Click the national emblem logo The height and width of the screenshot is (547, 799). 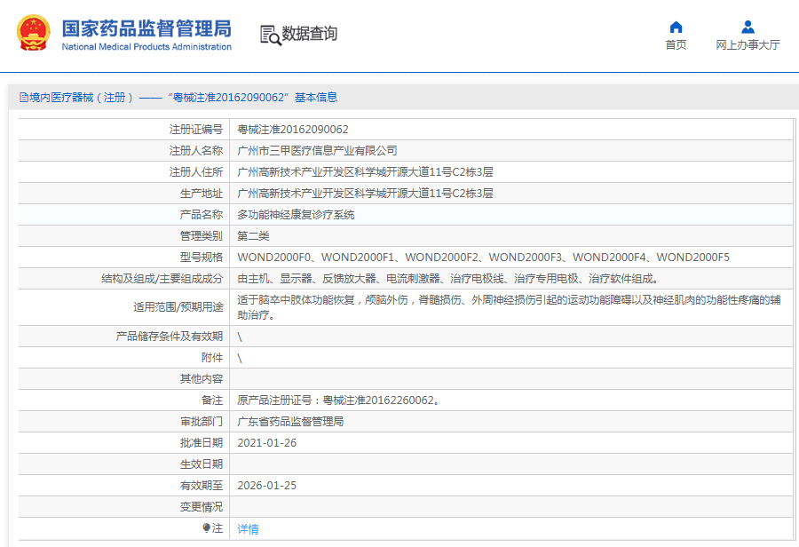34,33
